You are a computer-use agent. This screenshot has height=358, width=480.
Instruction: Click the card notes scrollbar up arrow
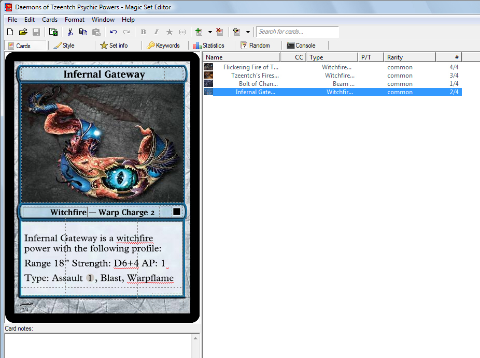tap(196, 338)
